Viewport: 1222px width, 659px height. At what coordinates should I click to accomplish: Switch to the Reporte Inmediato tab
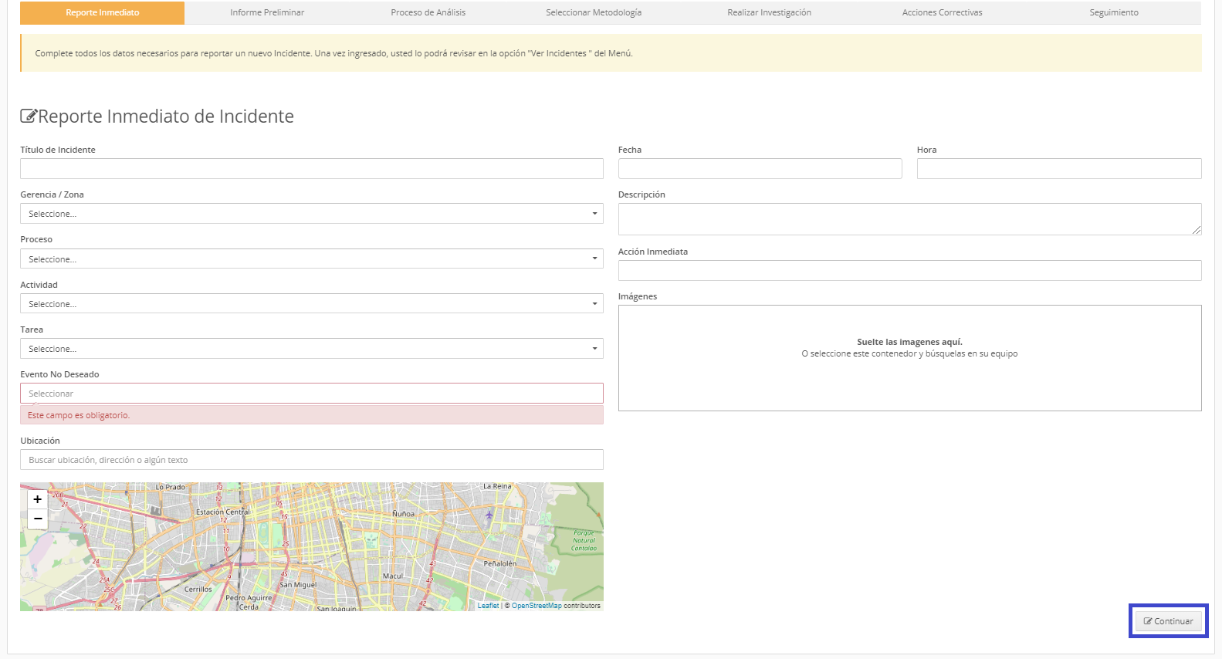(x=103, y=12)
